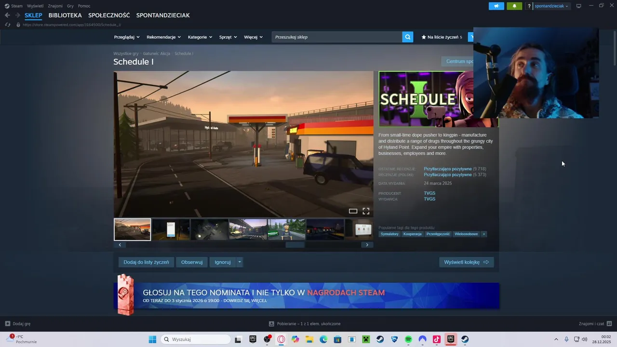Open the Kooperacja tag
Image resolution: width=617 pixels, height=347 pixels.
(413, 234)
